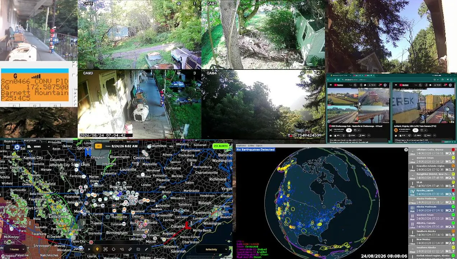The image size is (457, 259).
Task: Collapse earthquake list with the arrow button
Action: [406, 150]
